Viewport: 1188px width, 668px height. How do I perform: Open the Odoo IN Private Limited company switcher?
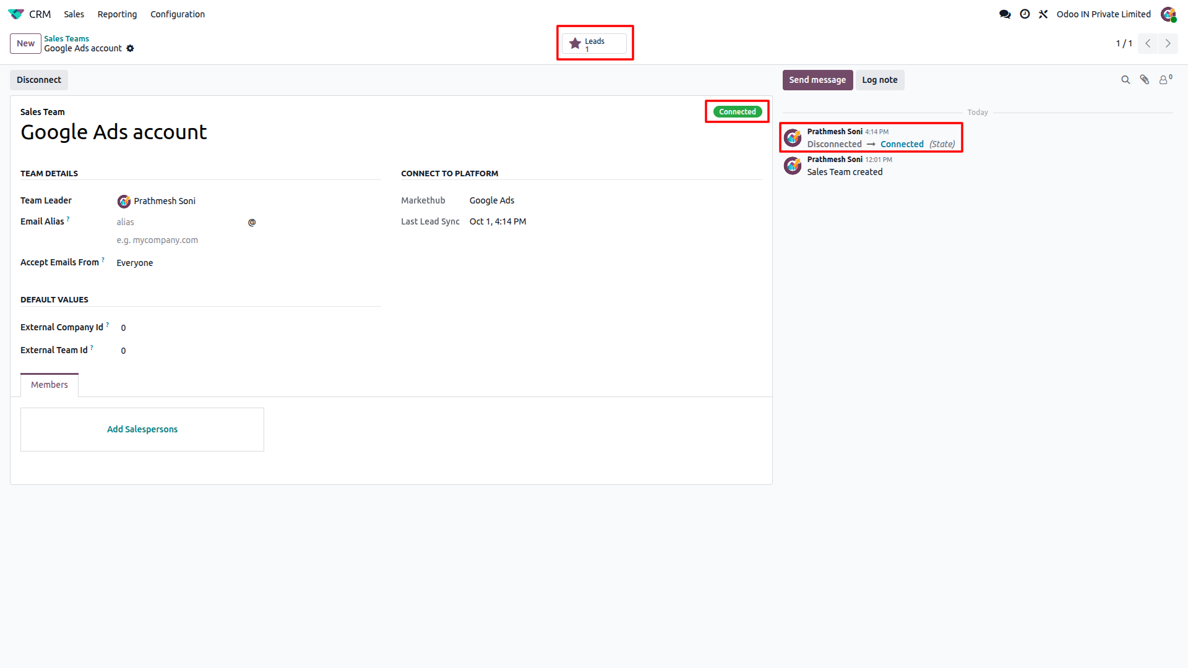pos(1103,14)
